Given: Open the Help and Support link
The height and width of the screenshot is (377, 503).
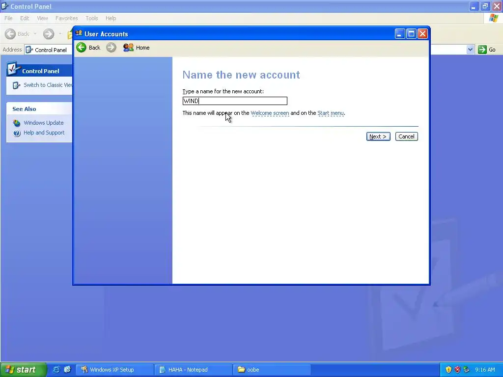Looking at the screenshot, I should 44,133.
